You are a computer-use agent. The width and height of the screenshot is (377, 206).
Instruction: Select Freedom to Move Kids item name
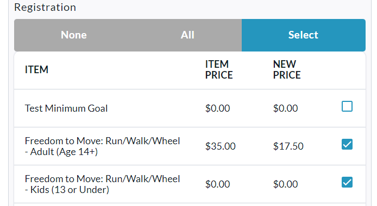click(x=102, y=184)
